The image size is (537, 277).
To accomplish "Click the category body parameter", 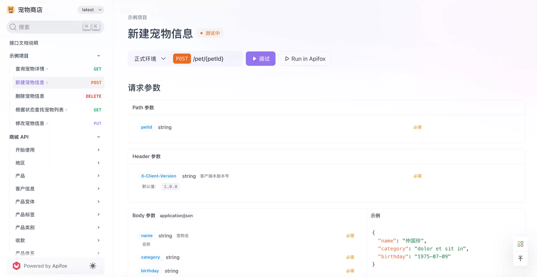I will point(150,257).
